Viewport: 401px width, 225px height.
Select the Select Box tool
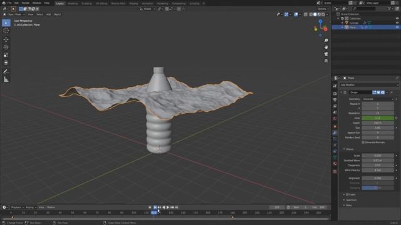[x=6, y=23]
